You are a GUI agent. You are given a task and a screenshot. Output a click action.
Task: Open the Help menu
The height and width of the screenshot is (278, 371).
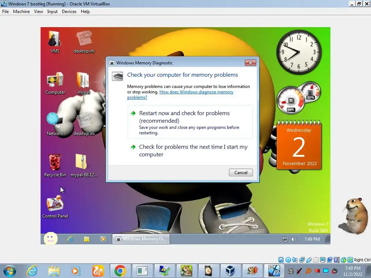click(85, 11)
